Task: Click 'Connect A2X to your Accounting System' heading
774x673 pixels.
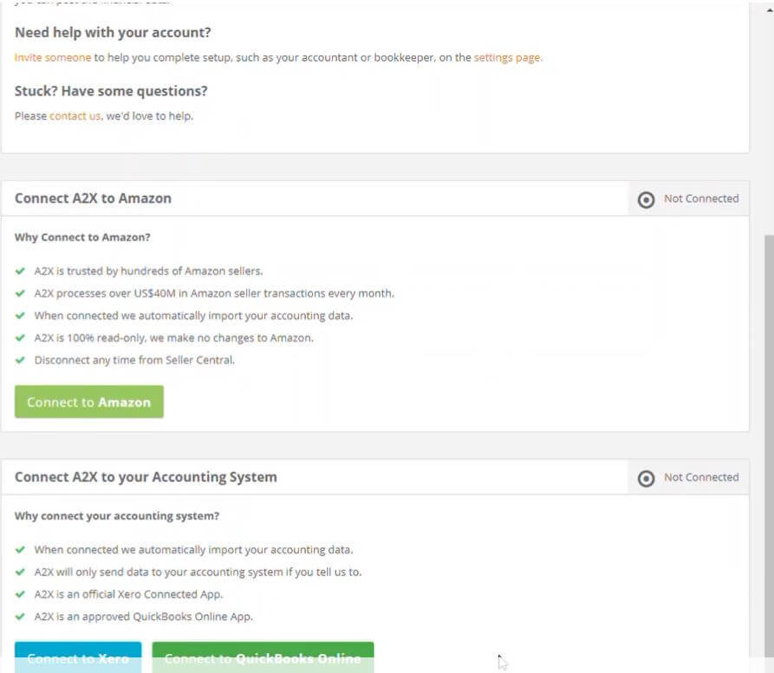Action: (146, 477)
